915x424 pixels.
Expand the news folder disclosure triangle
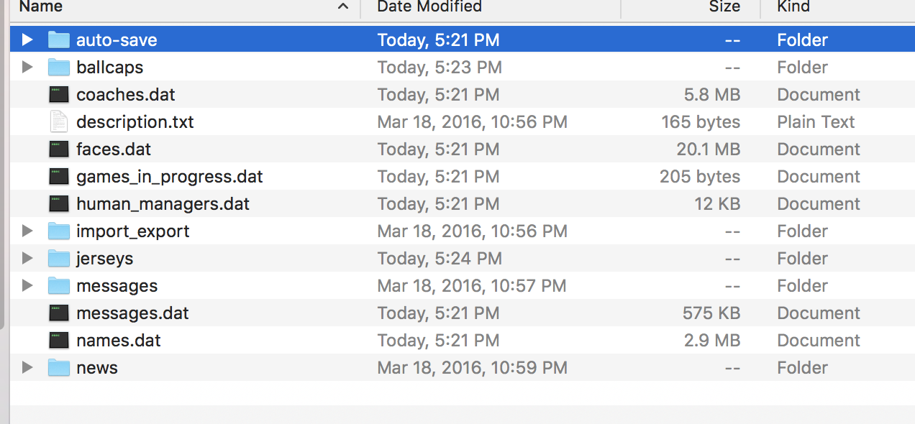[x=27, y=368]
